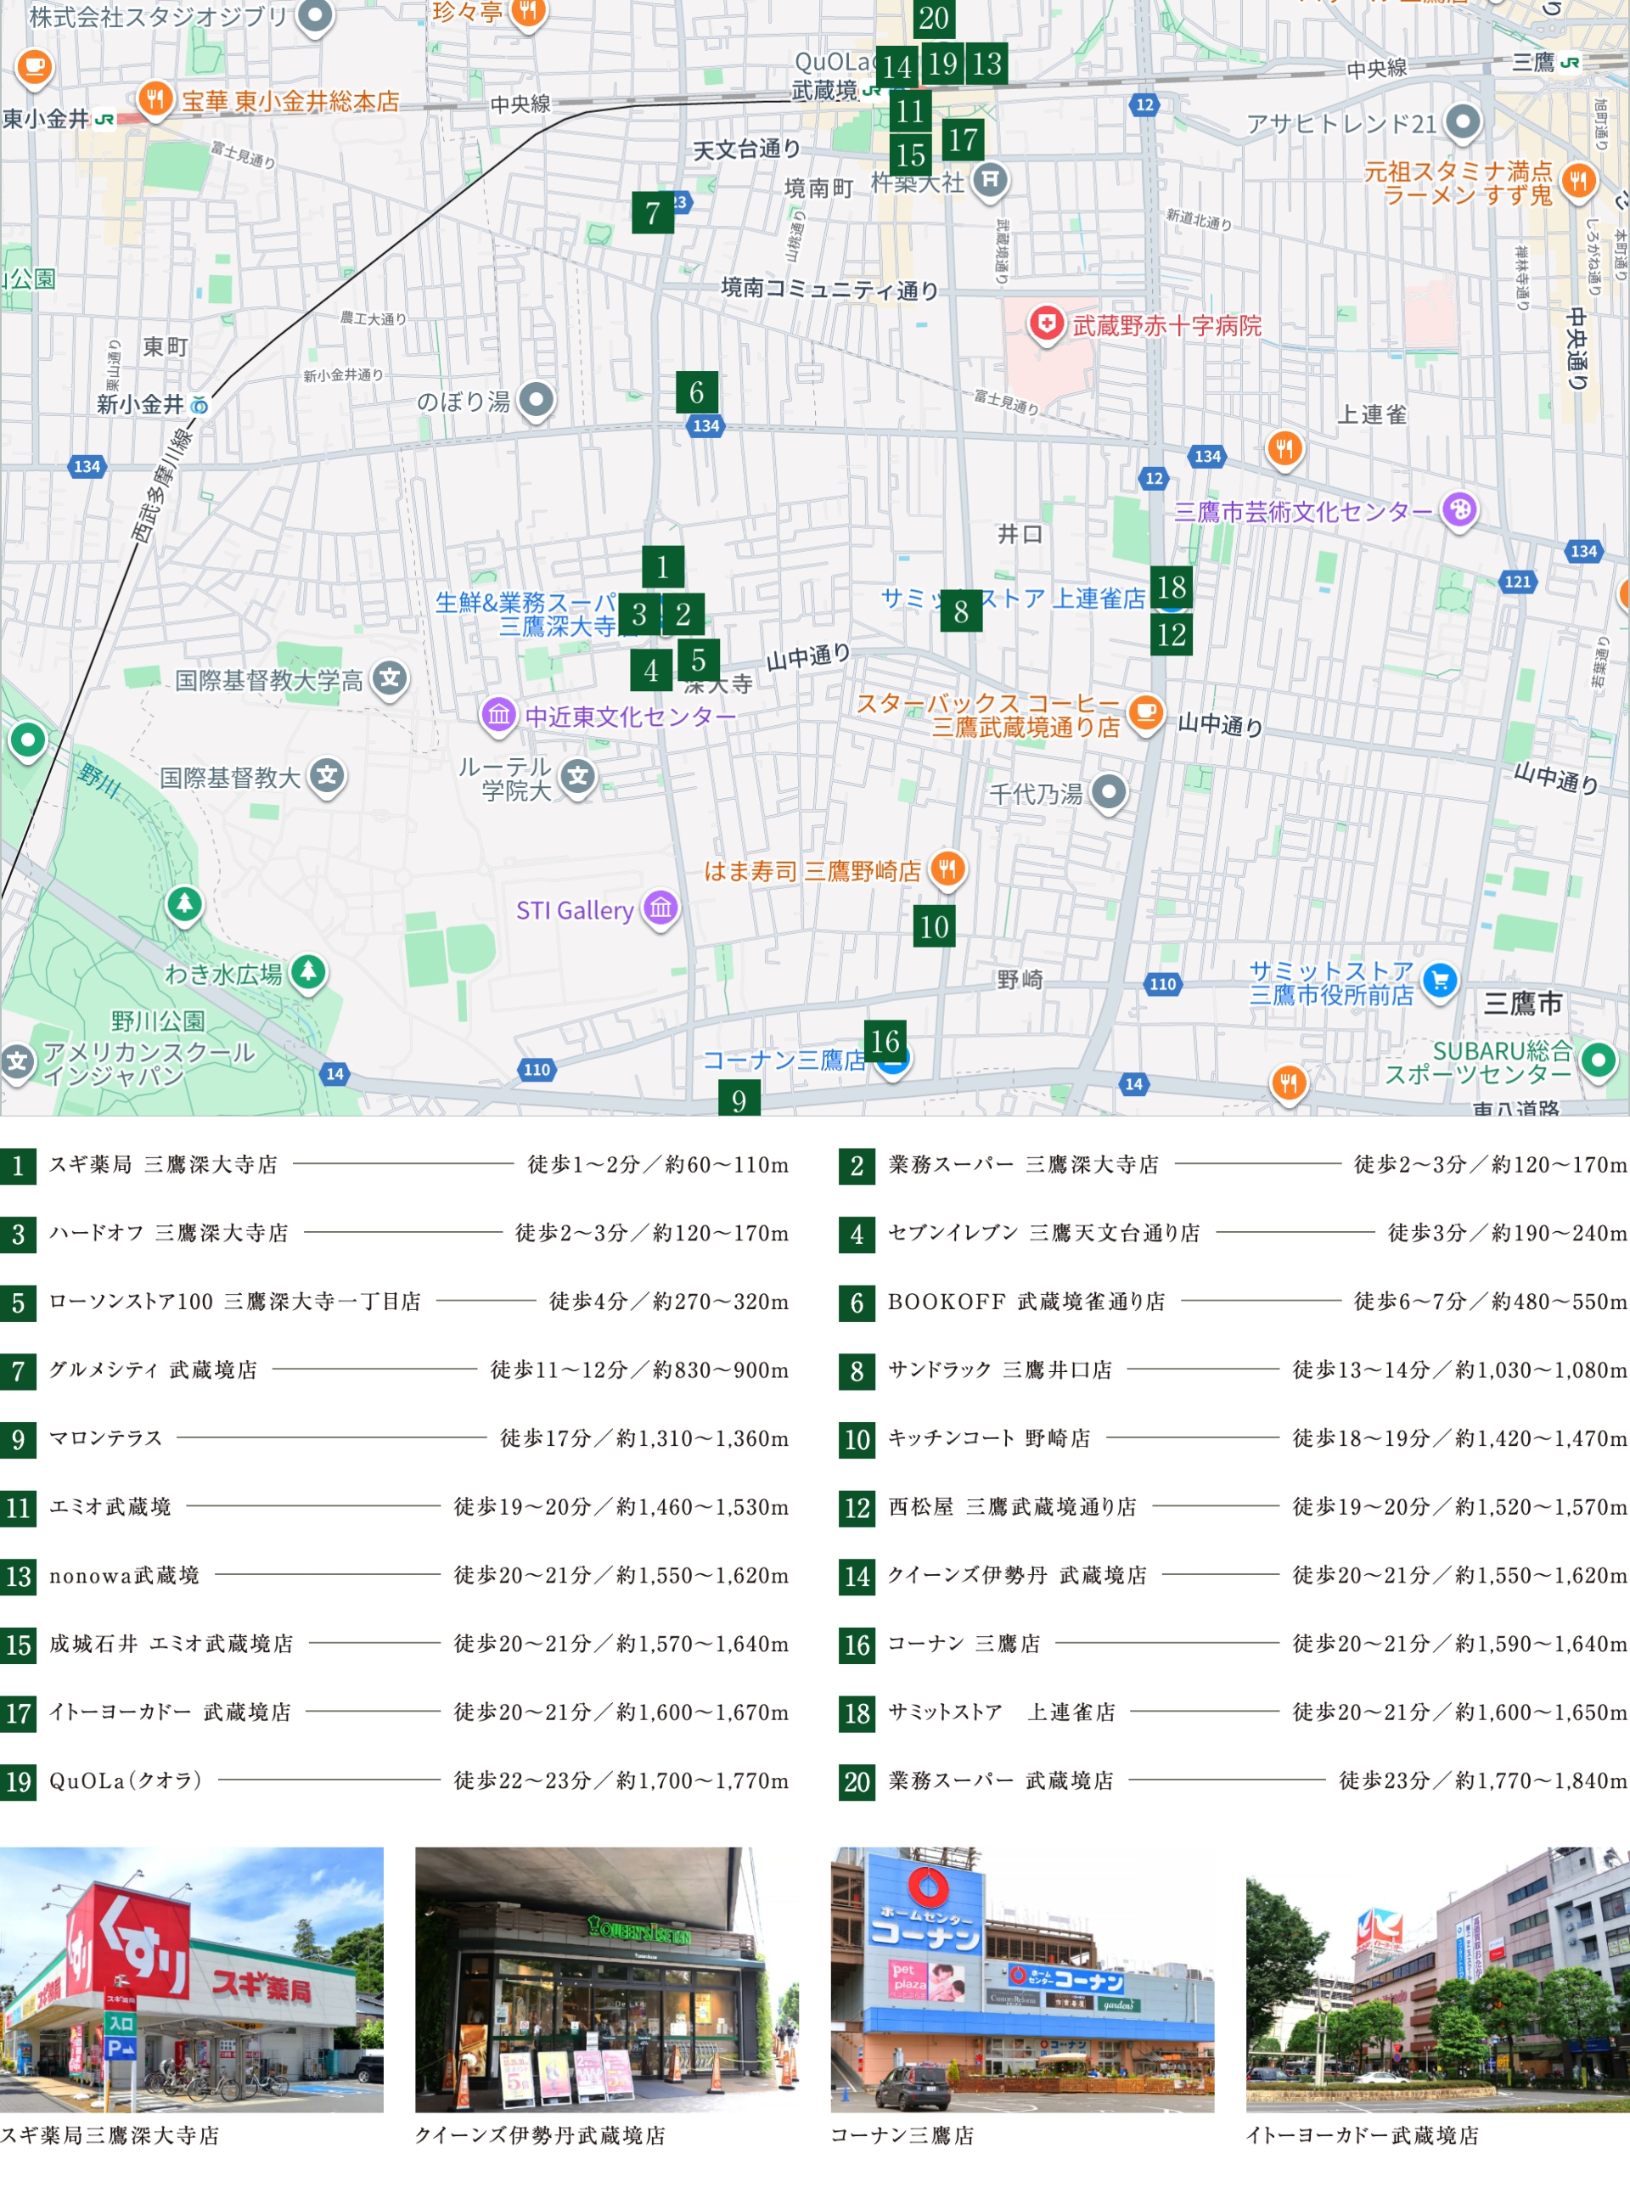The height and width of the screenshot is (2199, 1630).
Task: Click the SUBARU総合スポーツセンター pin
Action: click(x=1599, y=1061)
